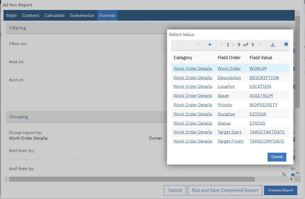Click magnifier lookup icon at bottom right
Image resolution: width=305 pixels, height=199 pixels.
click(284, 175)
